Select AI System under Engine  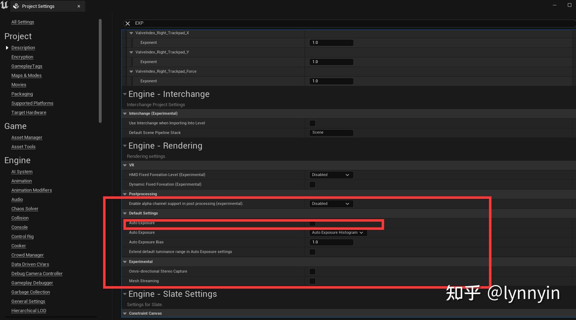point(22,172)
